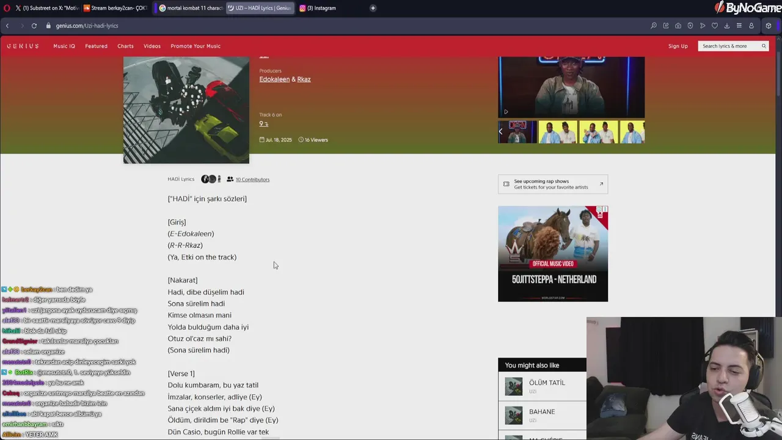
Task: Open Promote Your Music link
Action: tap(195, 46)
